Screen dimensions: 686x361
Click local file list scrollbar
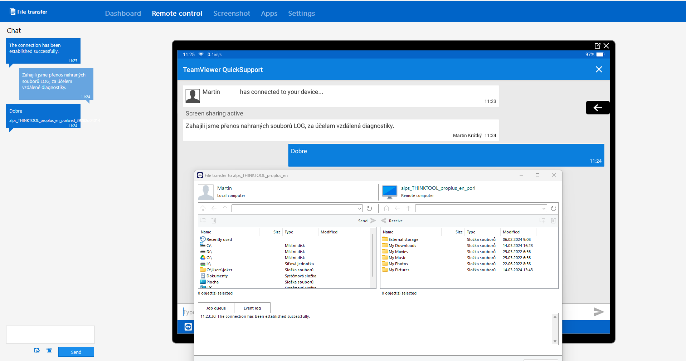coord(373,256)
